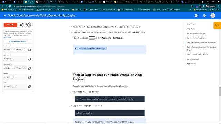Open the OSCP Goldmine bookmark
This screenshot has width=221, height=124.
click(x=126, y=10)
